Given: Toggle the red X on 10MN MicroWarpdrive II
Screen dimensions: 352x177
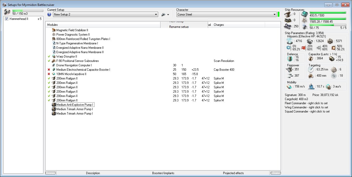Looking at the screenshot, I should pos(49,74).
